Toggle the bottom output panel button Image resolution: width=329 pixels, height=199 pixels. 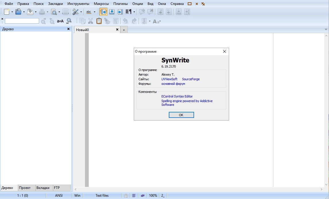point(112,12)
